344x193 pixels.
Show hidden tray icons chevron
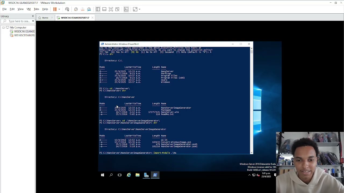249,175
